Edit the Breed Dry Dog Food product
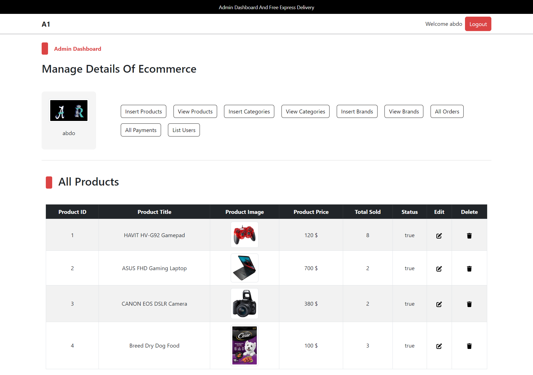533x375 pixels. pyautogui.click(x=439, y=346)
